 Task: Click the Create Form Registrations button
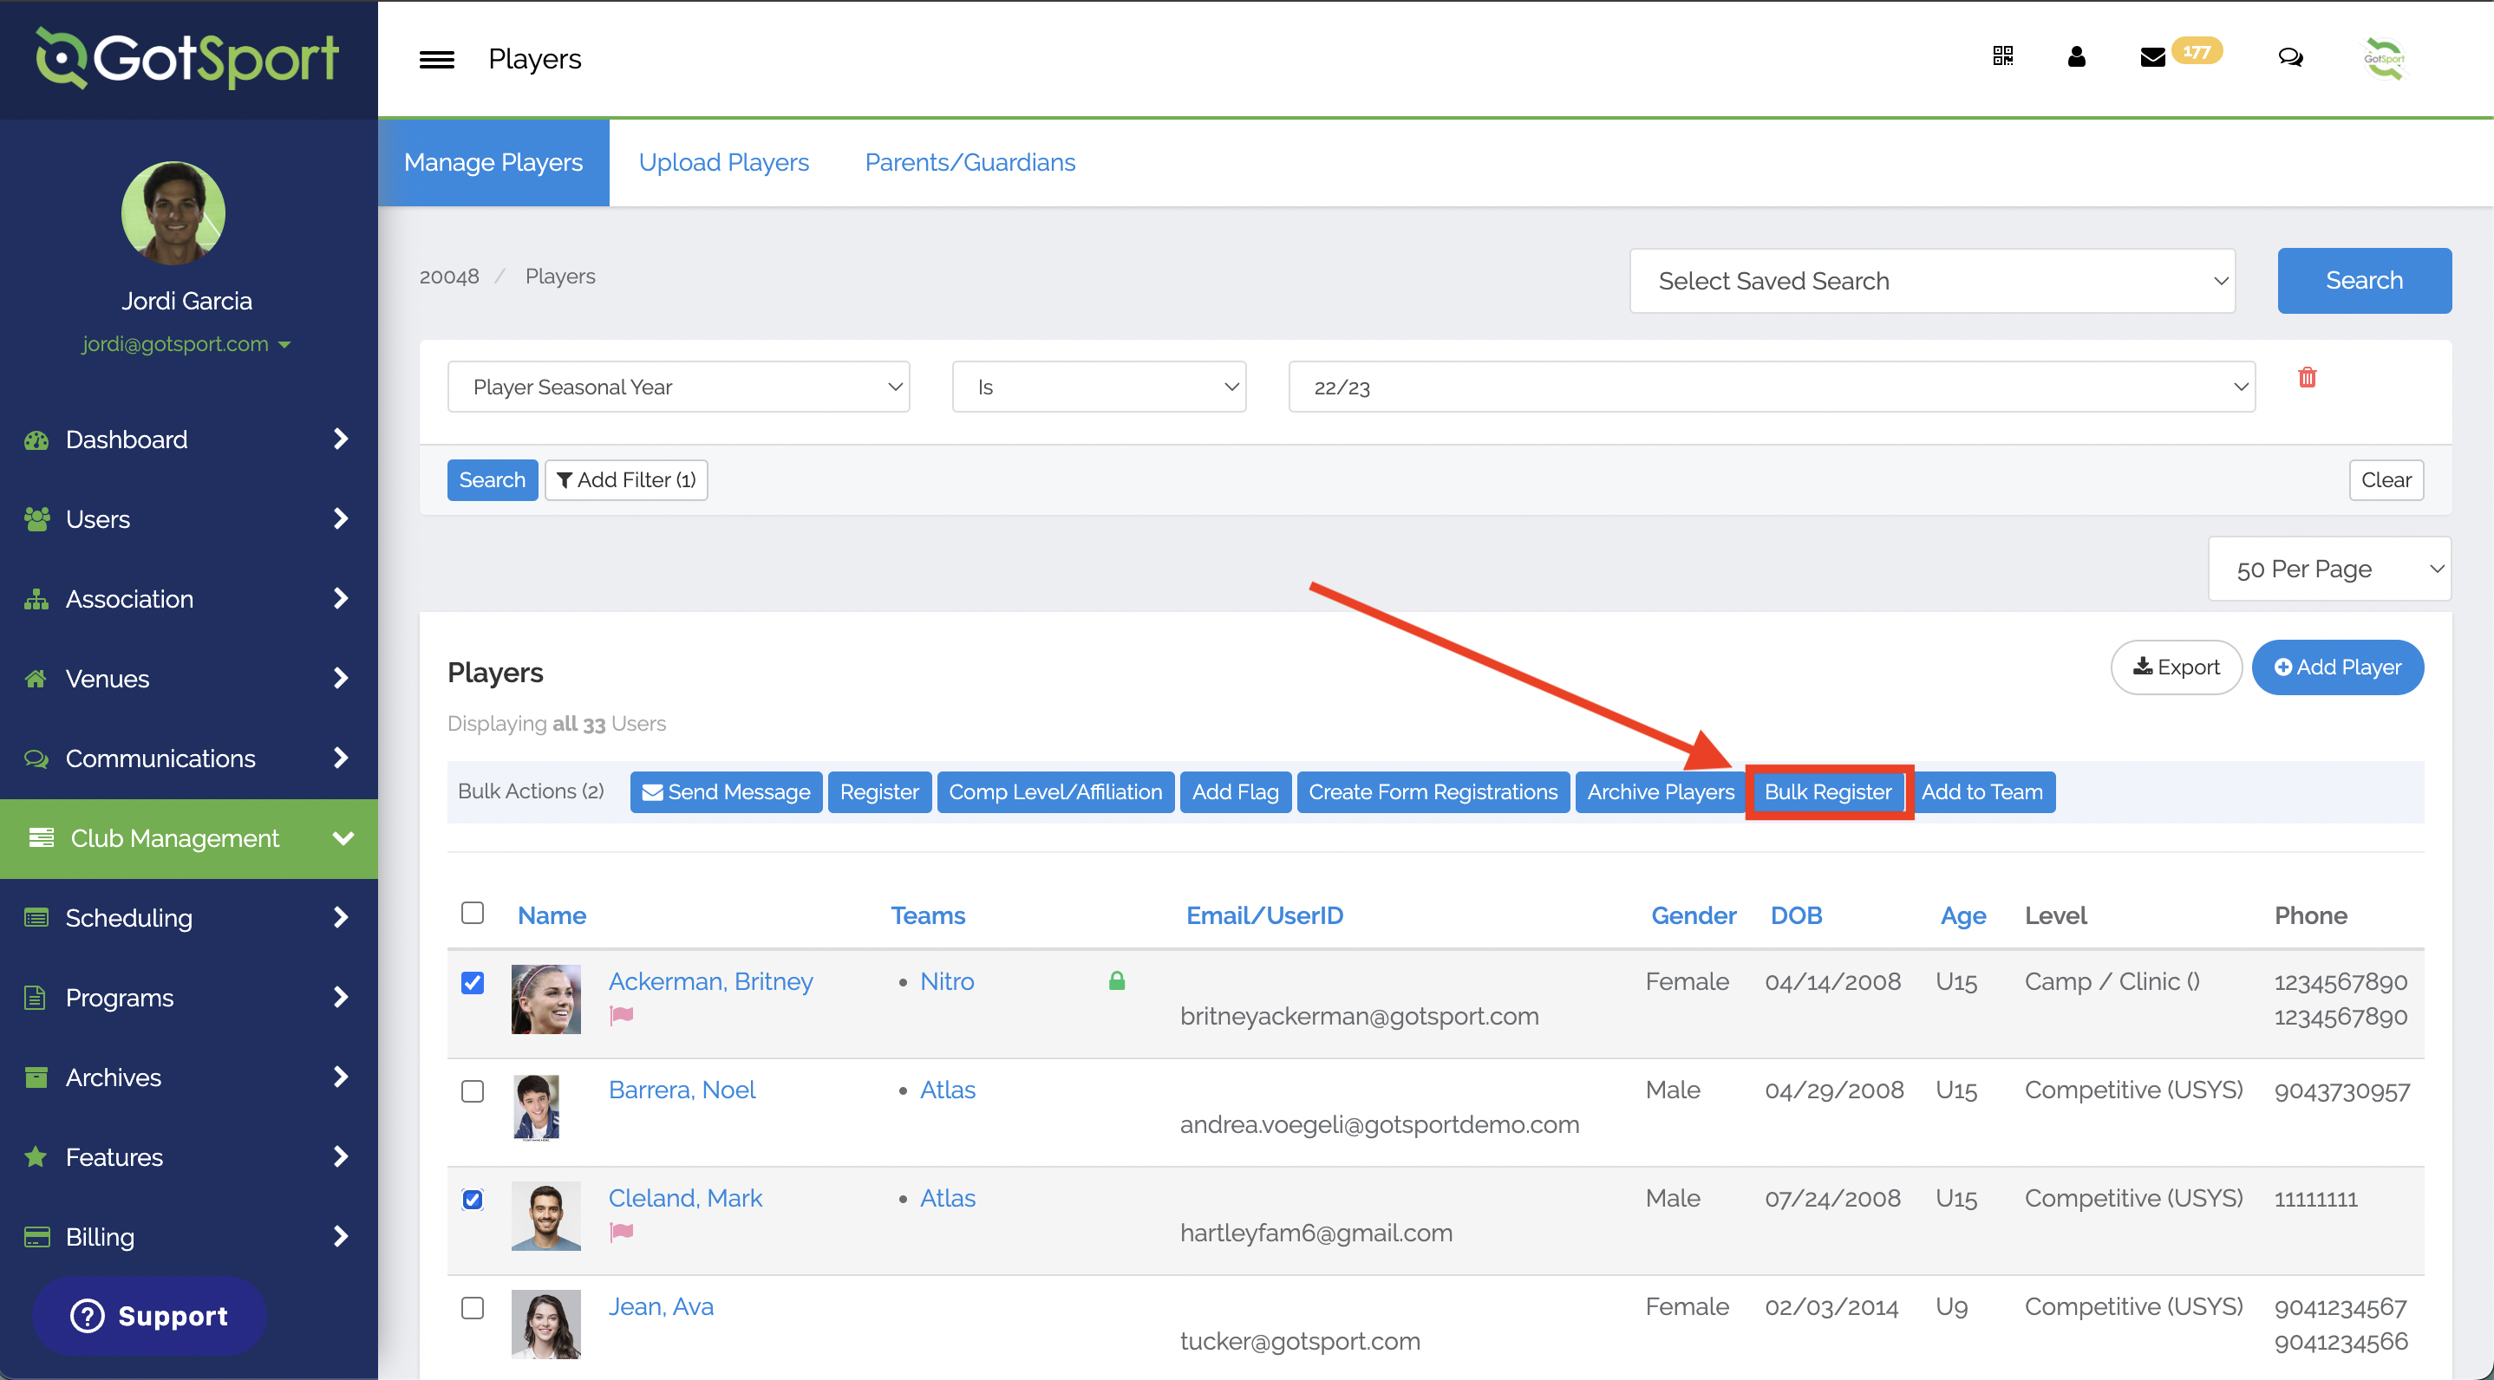point(1433,792)
